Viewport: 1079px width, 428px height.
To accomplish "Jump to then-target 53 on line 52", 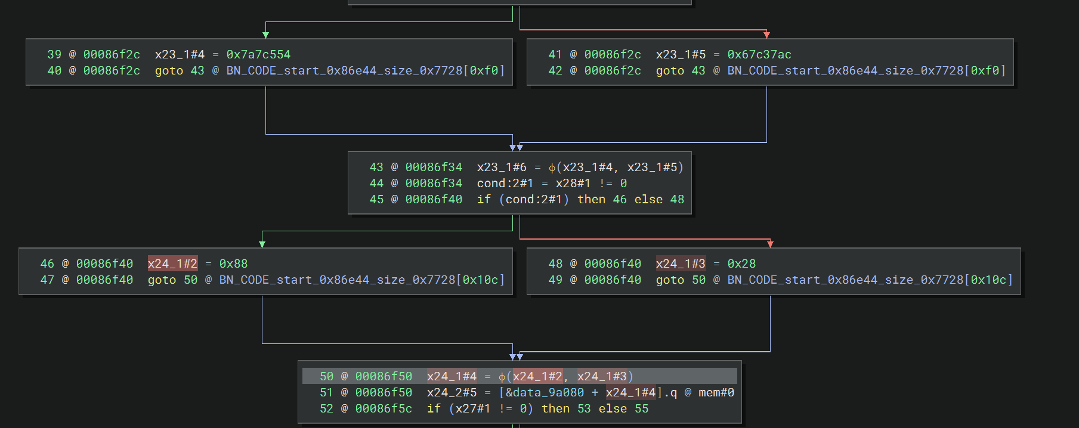I will click(584, 408).
